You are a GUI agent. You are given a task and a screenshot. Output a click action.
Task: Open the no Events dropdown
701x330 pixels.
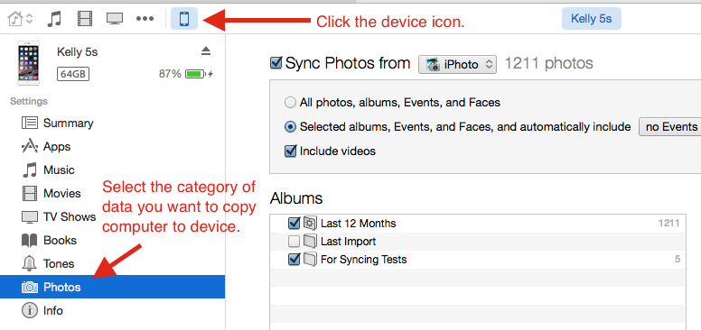click(670, 127)
